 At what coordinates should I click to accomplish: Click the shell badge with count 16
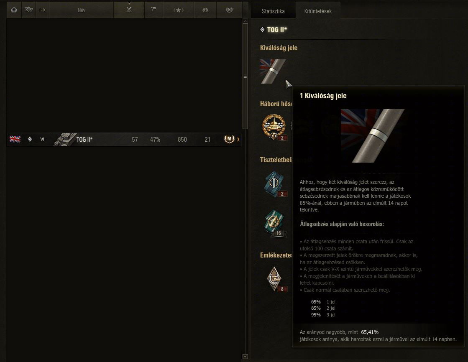pyautogui.click(x=275, y=223)
